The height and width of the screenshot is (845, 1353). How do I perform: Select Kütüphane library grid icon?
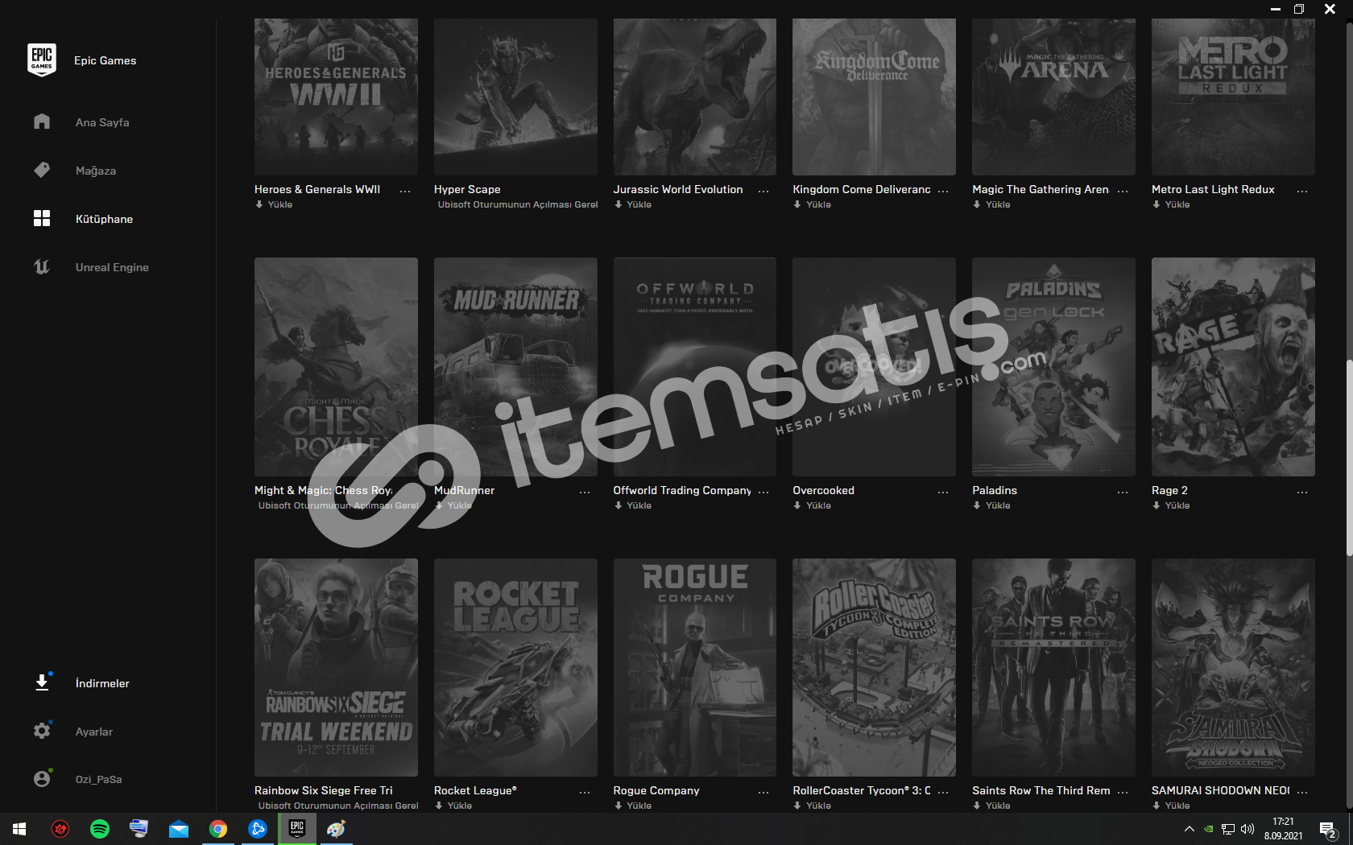[x=42, y=218]
